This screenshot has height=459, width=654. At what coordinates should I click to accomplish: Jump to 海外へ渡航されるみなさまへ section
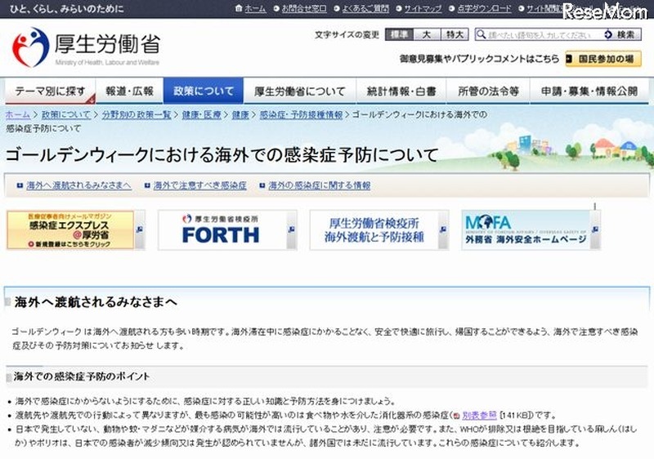click(x=78, y=185)
